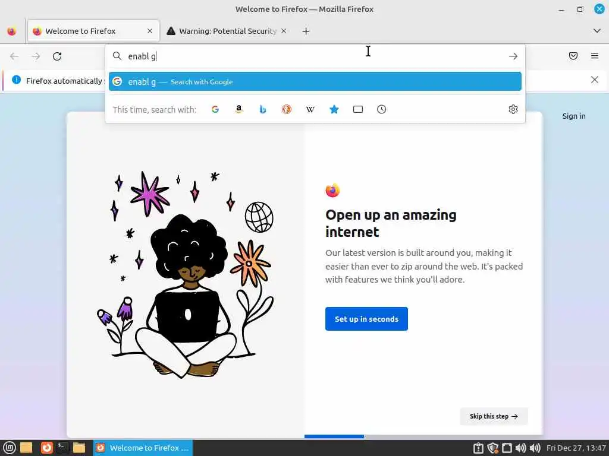
Task: Go forward one page
Action: click(36, 56)
